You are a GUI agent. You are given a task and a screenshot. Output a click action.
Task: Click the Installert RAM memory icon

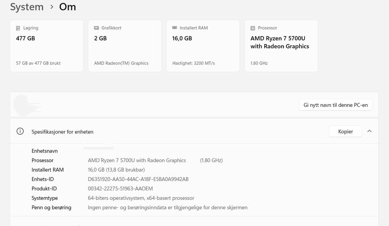(x=175, y=28)
